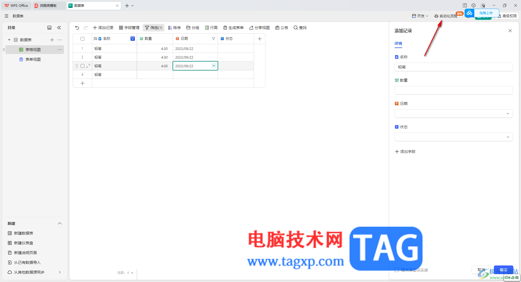Click 分享视图 in toolbar

pos(259,28)
